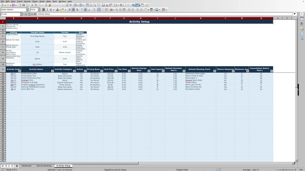
Task: Select the Sunset Kayak Tour cell
Action: pos(37,76)
